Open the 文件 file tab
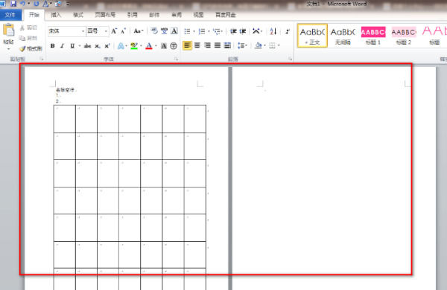The width and height of the screenshot is (447, 290). pos(10,15)
